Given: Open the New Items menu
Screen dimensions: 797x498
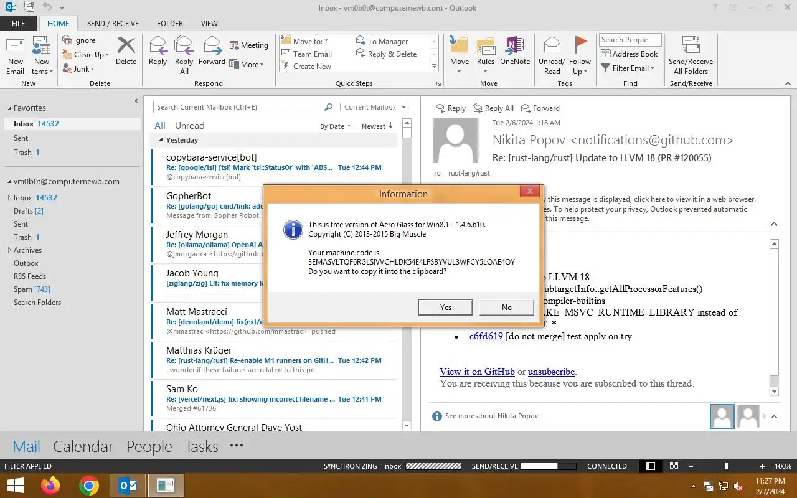Looking at the screenshot, I should (x=41, y=55).
